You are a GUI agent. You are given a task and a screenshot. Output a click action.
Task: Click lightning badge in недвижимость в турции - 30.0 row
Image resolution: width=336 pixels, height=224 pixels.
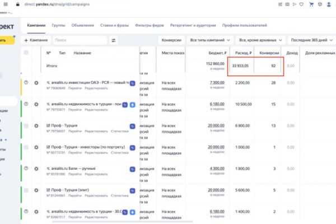(132, 212)
